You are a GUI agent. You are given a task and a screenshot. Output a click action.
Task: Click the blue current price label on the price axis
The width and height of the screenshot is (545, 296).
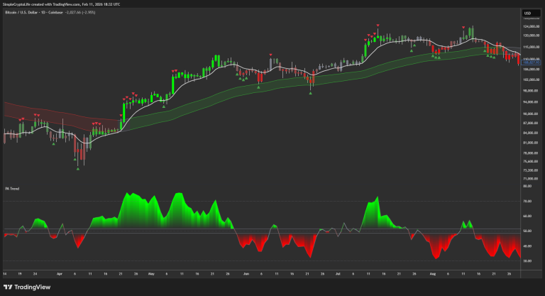pyautogui.click(x=532, y=62)
